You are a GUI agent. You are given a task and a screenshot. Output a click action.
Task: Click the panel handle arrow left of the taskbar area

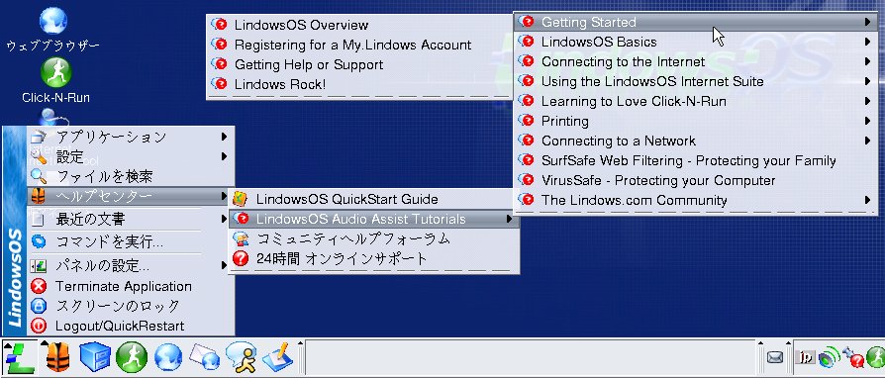300,343
